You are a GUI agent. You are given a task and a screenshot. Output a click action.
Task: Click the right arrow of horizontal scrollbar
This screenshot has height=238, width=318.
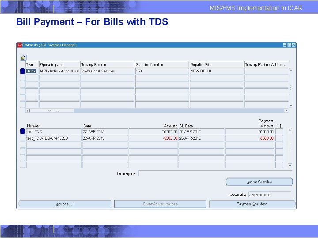286,111
